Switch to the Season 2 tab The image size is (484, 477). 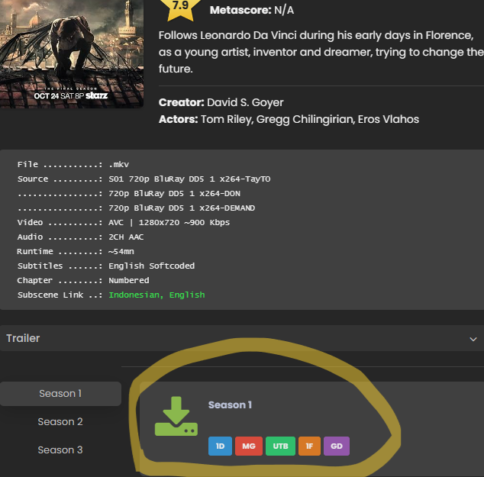tap(60, 422)
